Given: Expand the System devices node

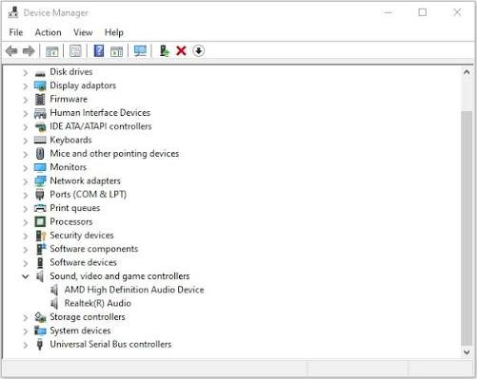Looking at the screenshot, I should click(26, 332).
